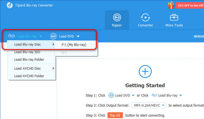Click Load Blu-ray text in Step 1

click(168, 95)
